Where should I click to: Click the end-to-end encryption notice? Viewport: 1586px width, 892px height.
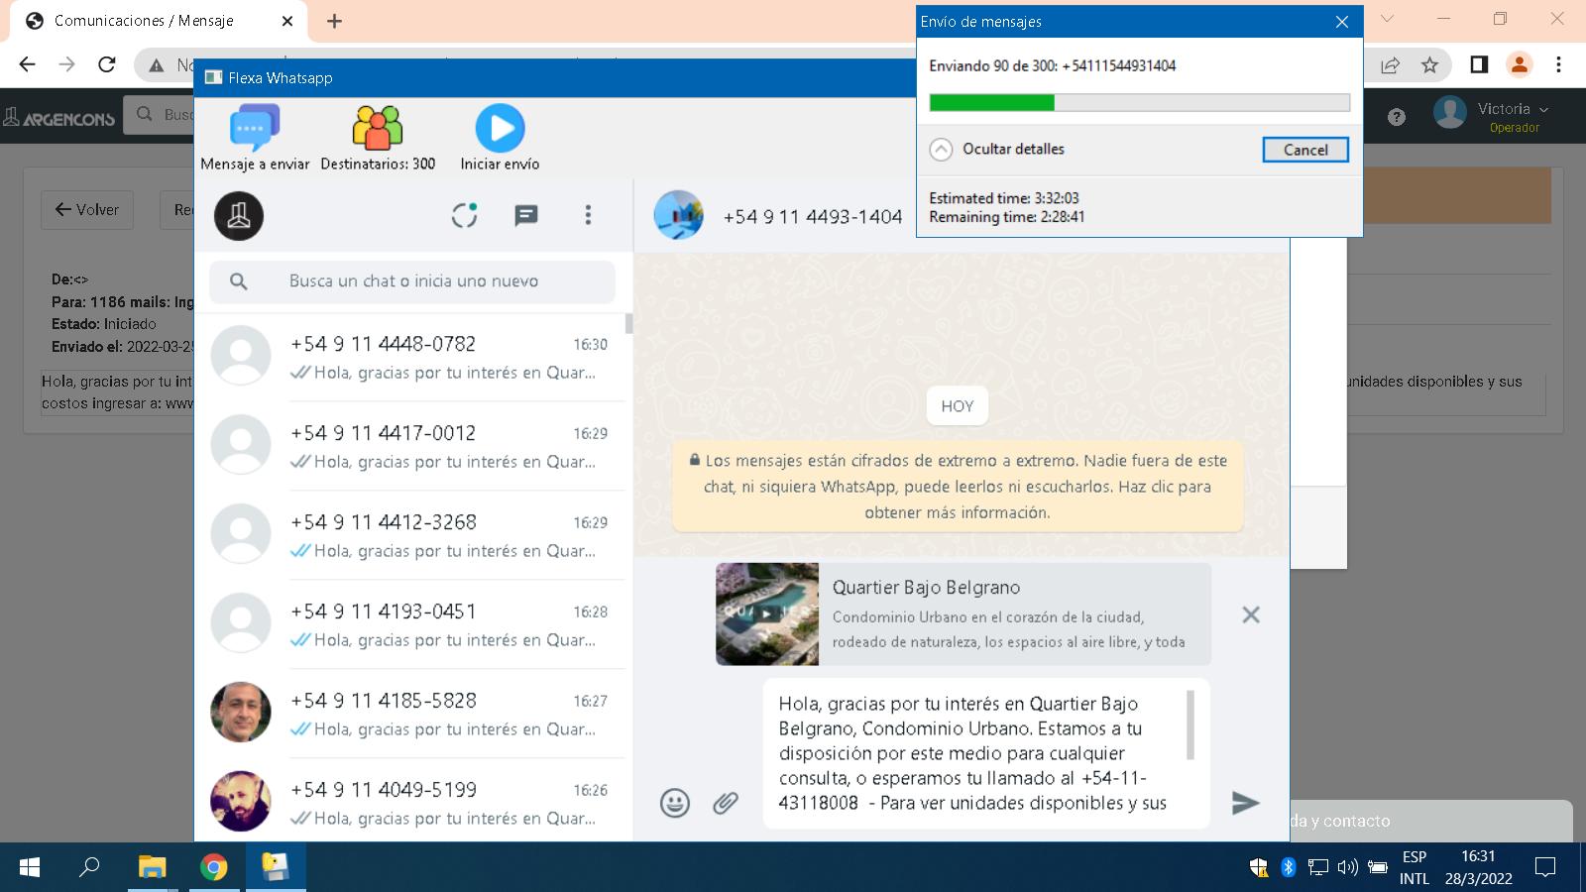(958, 486)
